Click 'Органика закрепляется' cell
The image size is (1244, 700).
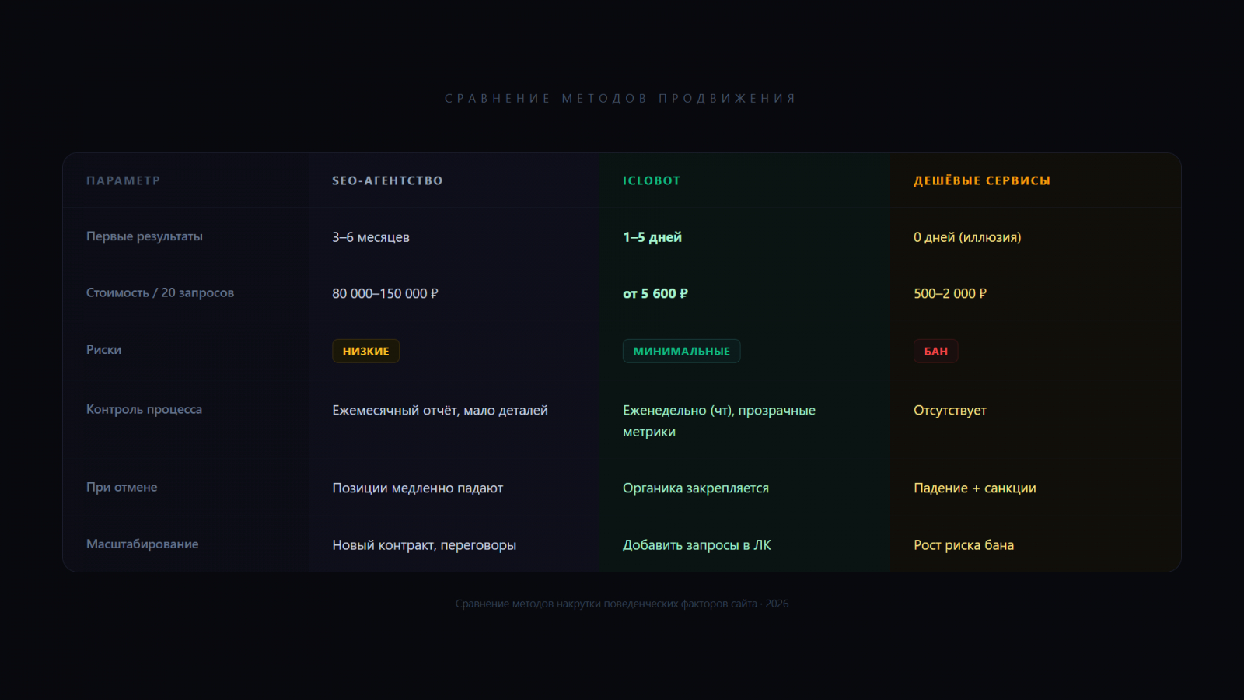696,488
